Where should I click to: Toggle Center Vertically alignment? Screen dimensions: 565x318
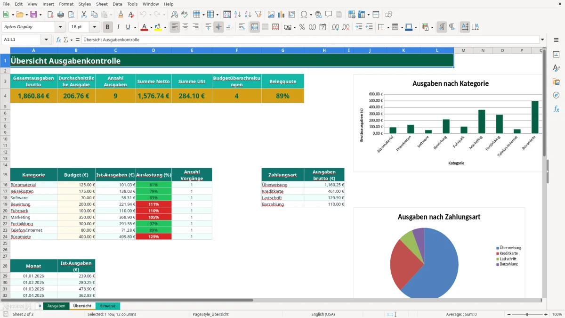coord(218,27)
